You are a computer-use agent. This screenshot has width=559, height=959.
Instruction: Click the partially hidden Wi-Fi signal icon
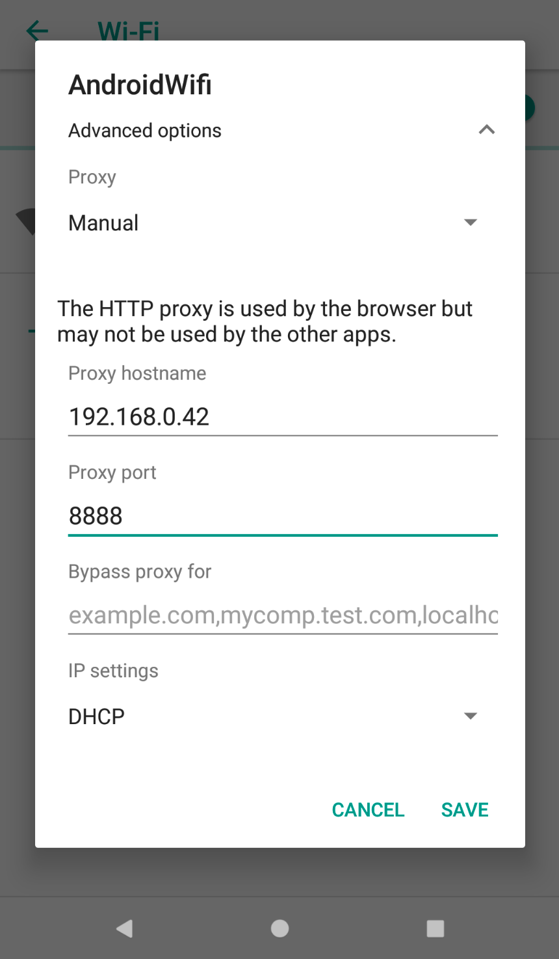click(x=26, y=221)
